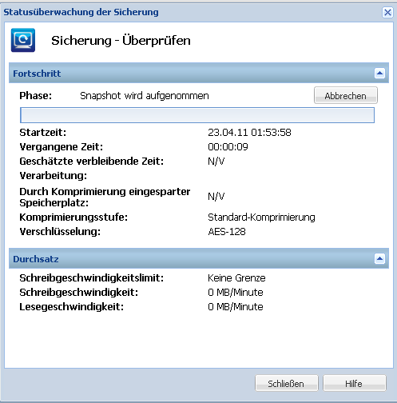Screen dimensions: 397x403
Task: Click the Keine Grenze value
Action: point(236,278)
